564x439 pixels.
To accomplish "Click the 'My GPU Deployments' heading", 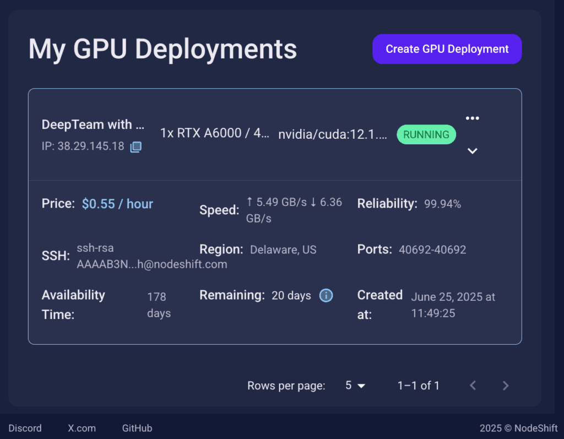I will point(162,49).
